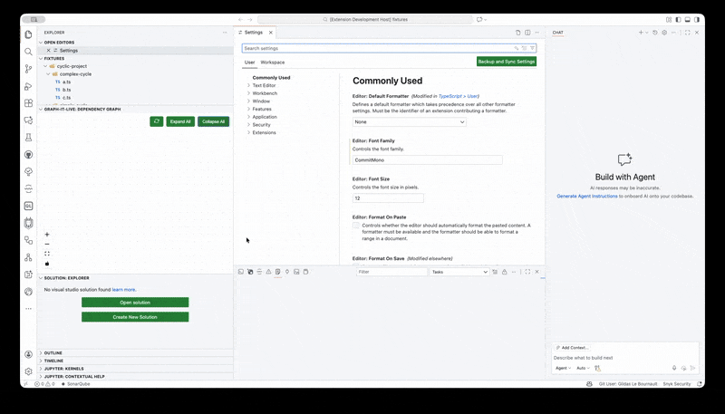Open Run and Debug view

coord(28,86)
